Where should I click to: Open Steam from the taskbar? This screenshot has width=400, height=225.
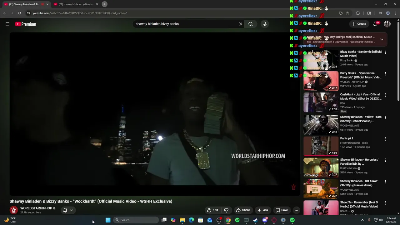(255, 220)
